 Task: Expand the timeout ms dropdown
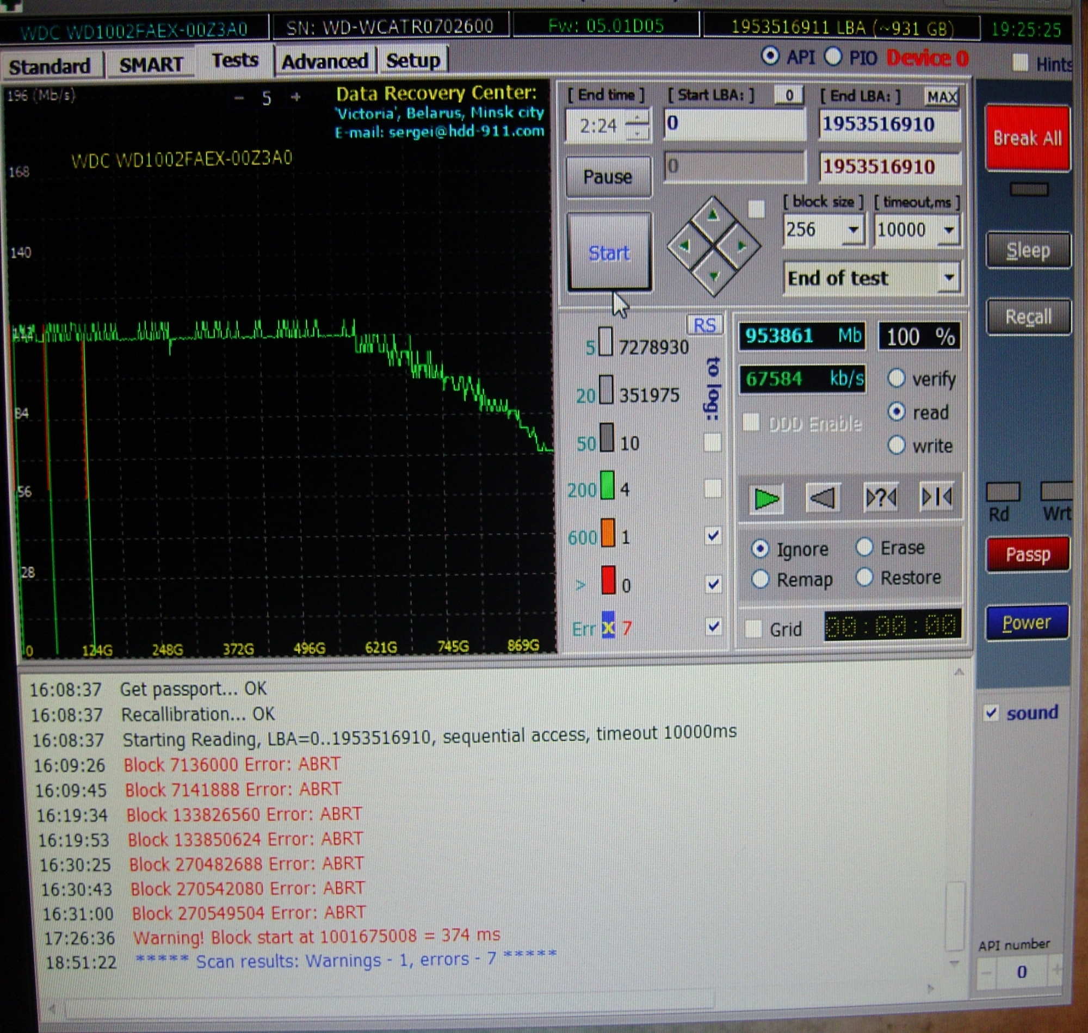pyautogui.click(x=949, y=230)
